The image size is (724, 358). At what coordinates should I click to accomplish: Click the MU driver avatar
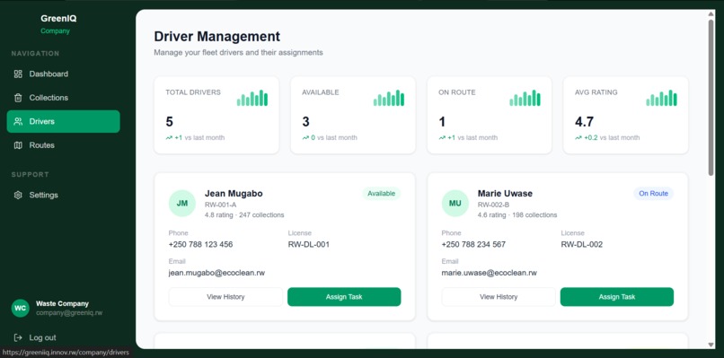click(x=455, y=203)
